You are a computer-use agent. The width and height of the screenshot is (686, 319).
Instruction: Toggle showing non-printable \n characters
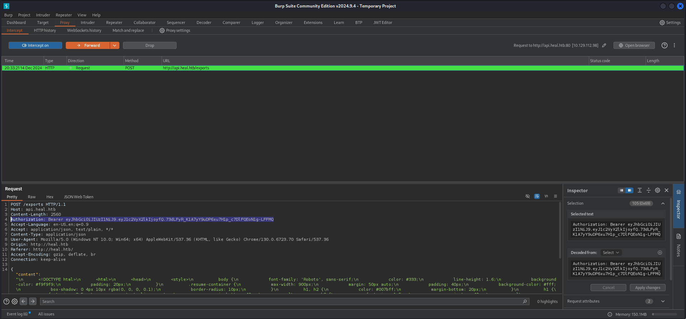(546, 196)
